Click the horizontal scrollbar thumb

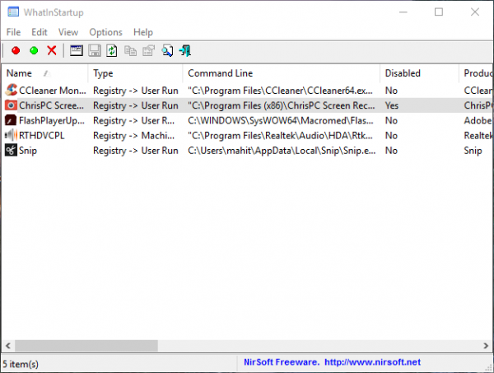point(86,346)
